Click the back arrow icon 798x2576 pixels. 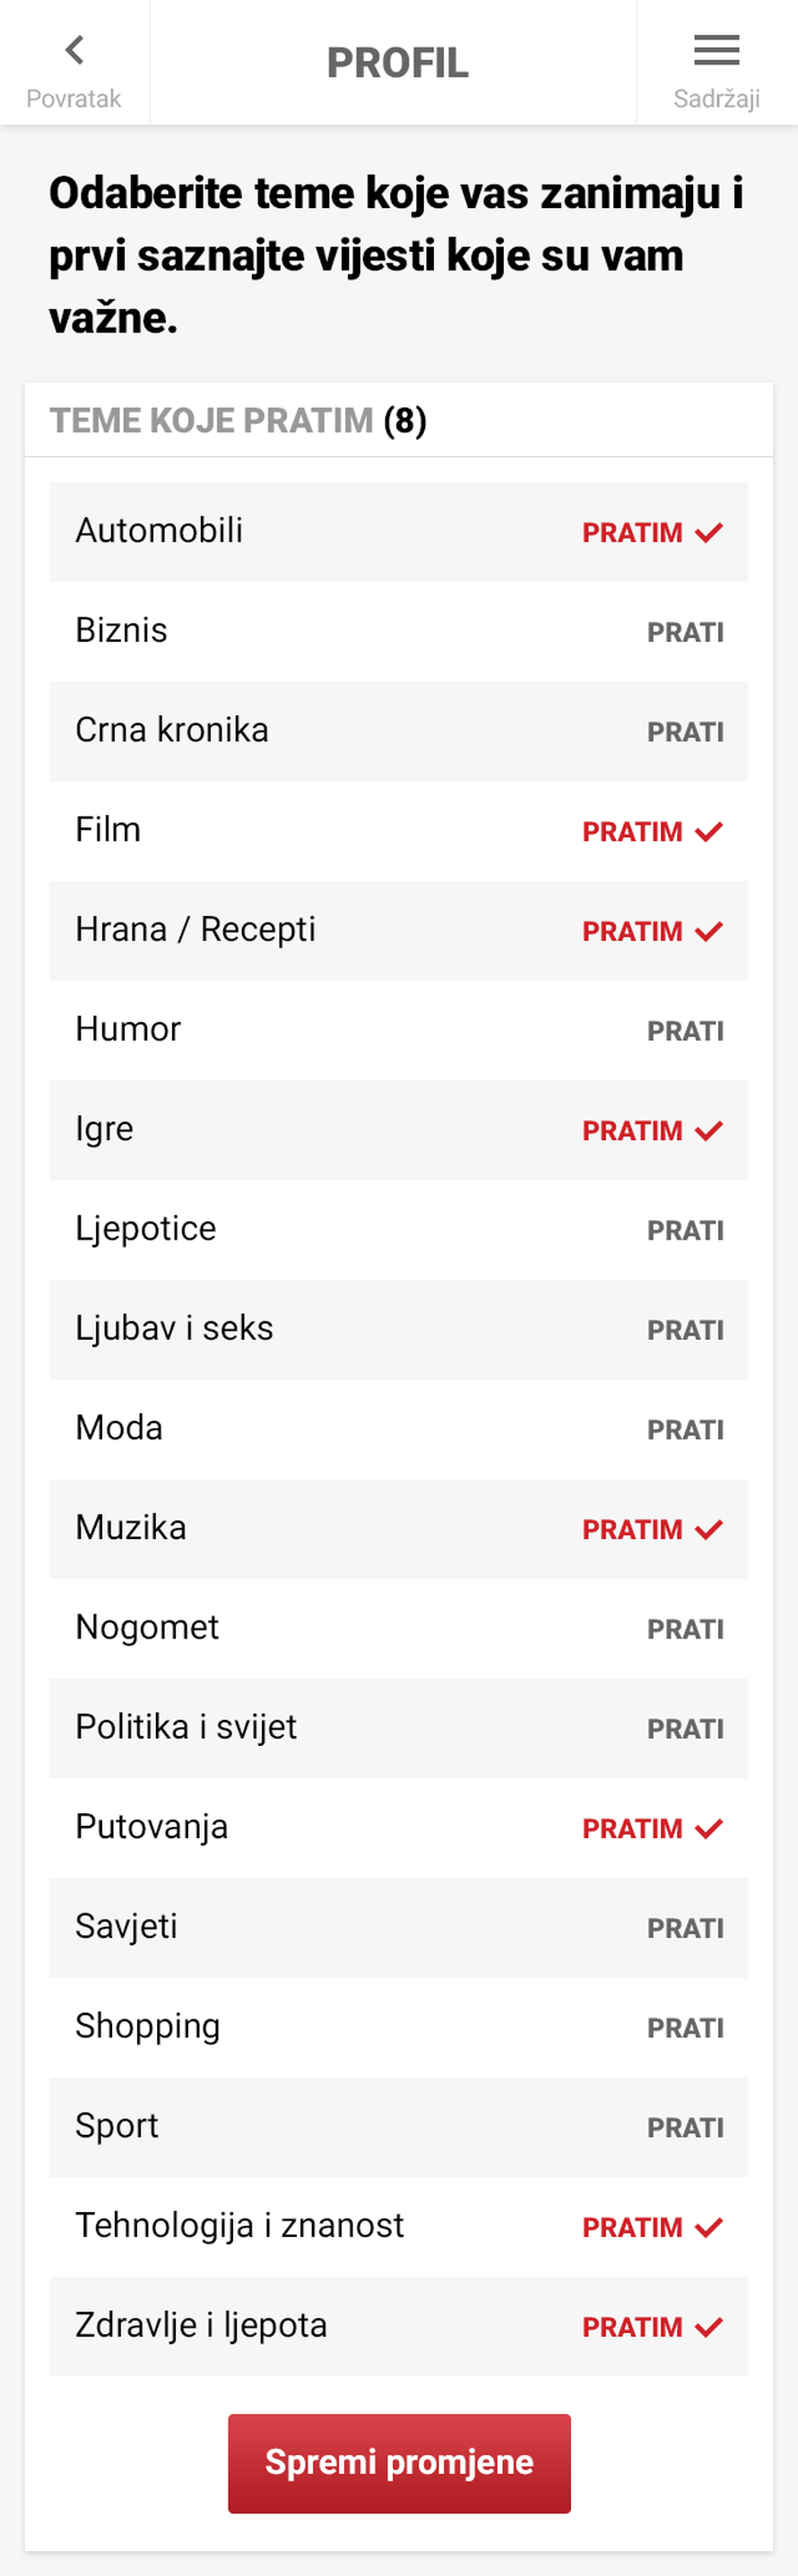(x=74, y=50)
